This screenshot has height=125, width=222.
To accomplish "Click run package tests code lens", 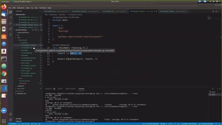I will (x=60, y=17).
